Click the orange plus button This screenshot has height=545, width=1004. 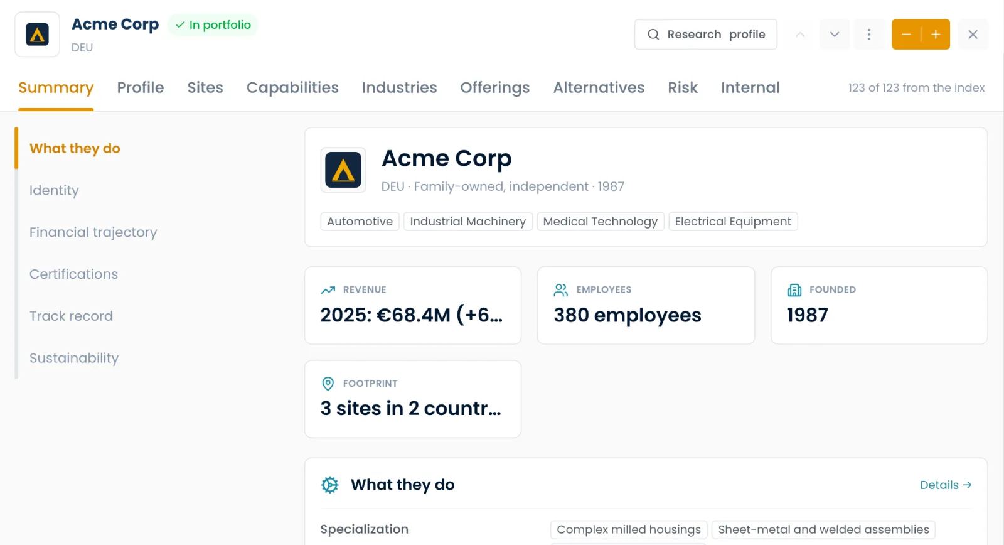coord(936,35)
